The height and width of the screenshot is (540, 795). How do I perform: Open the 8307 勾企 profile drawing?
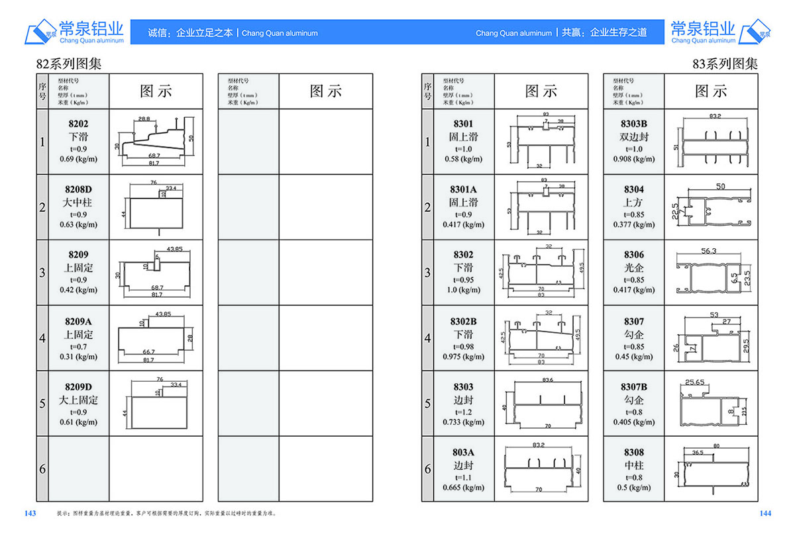coord(712,337)
